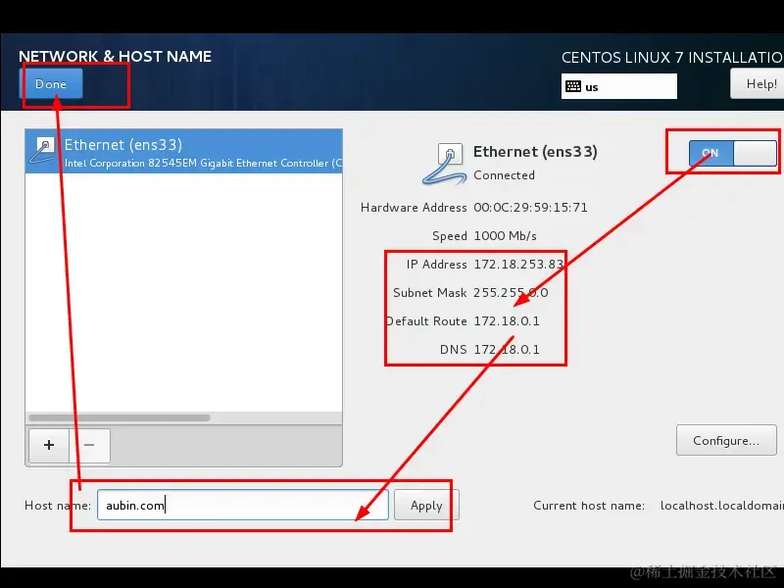Remove the device with minus button
The image size is (784, 588).
click(89, 445)
